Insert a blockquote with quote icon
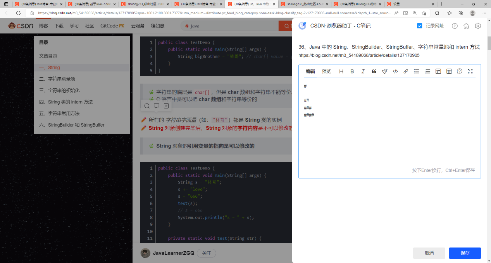Screen dimensions: 491x263 (374, 71)
